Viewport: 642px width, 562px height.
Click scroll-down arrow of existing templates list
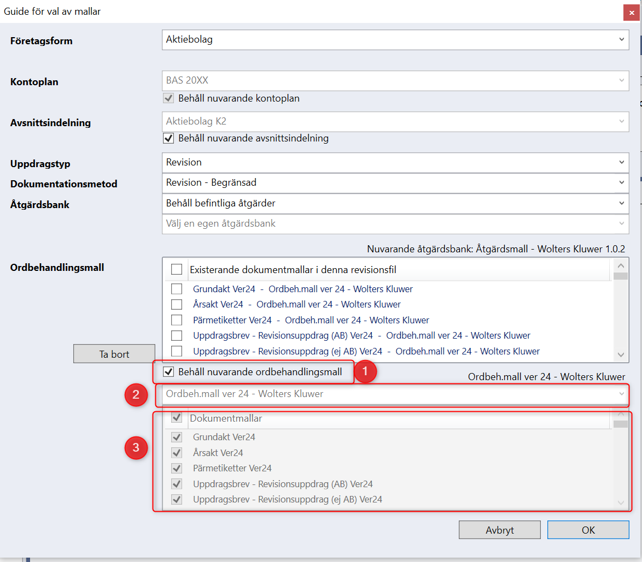click(x=621, y=354)
